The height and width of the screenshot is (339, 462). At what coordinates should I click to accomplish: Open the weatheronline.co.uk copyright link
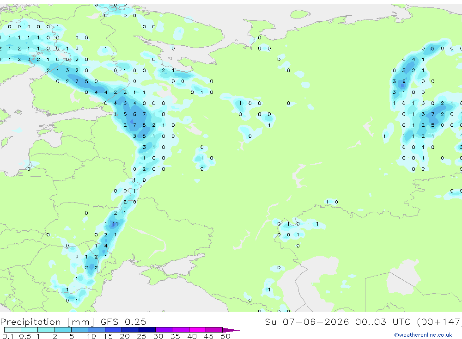[x=423, y=334]
